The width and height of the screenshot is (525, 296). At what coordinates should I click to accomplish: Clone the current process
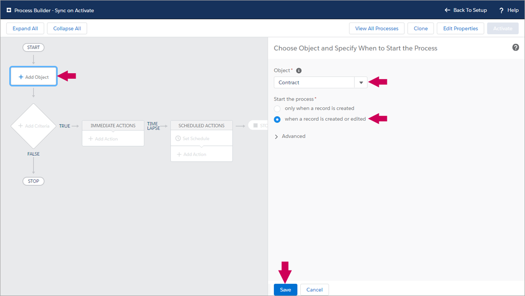tap(420, 28)
